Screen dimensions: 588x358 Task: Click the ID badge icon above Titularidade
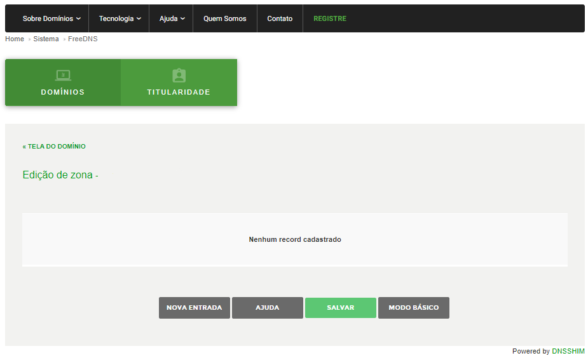click(x=179, y=76)
